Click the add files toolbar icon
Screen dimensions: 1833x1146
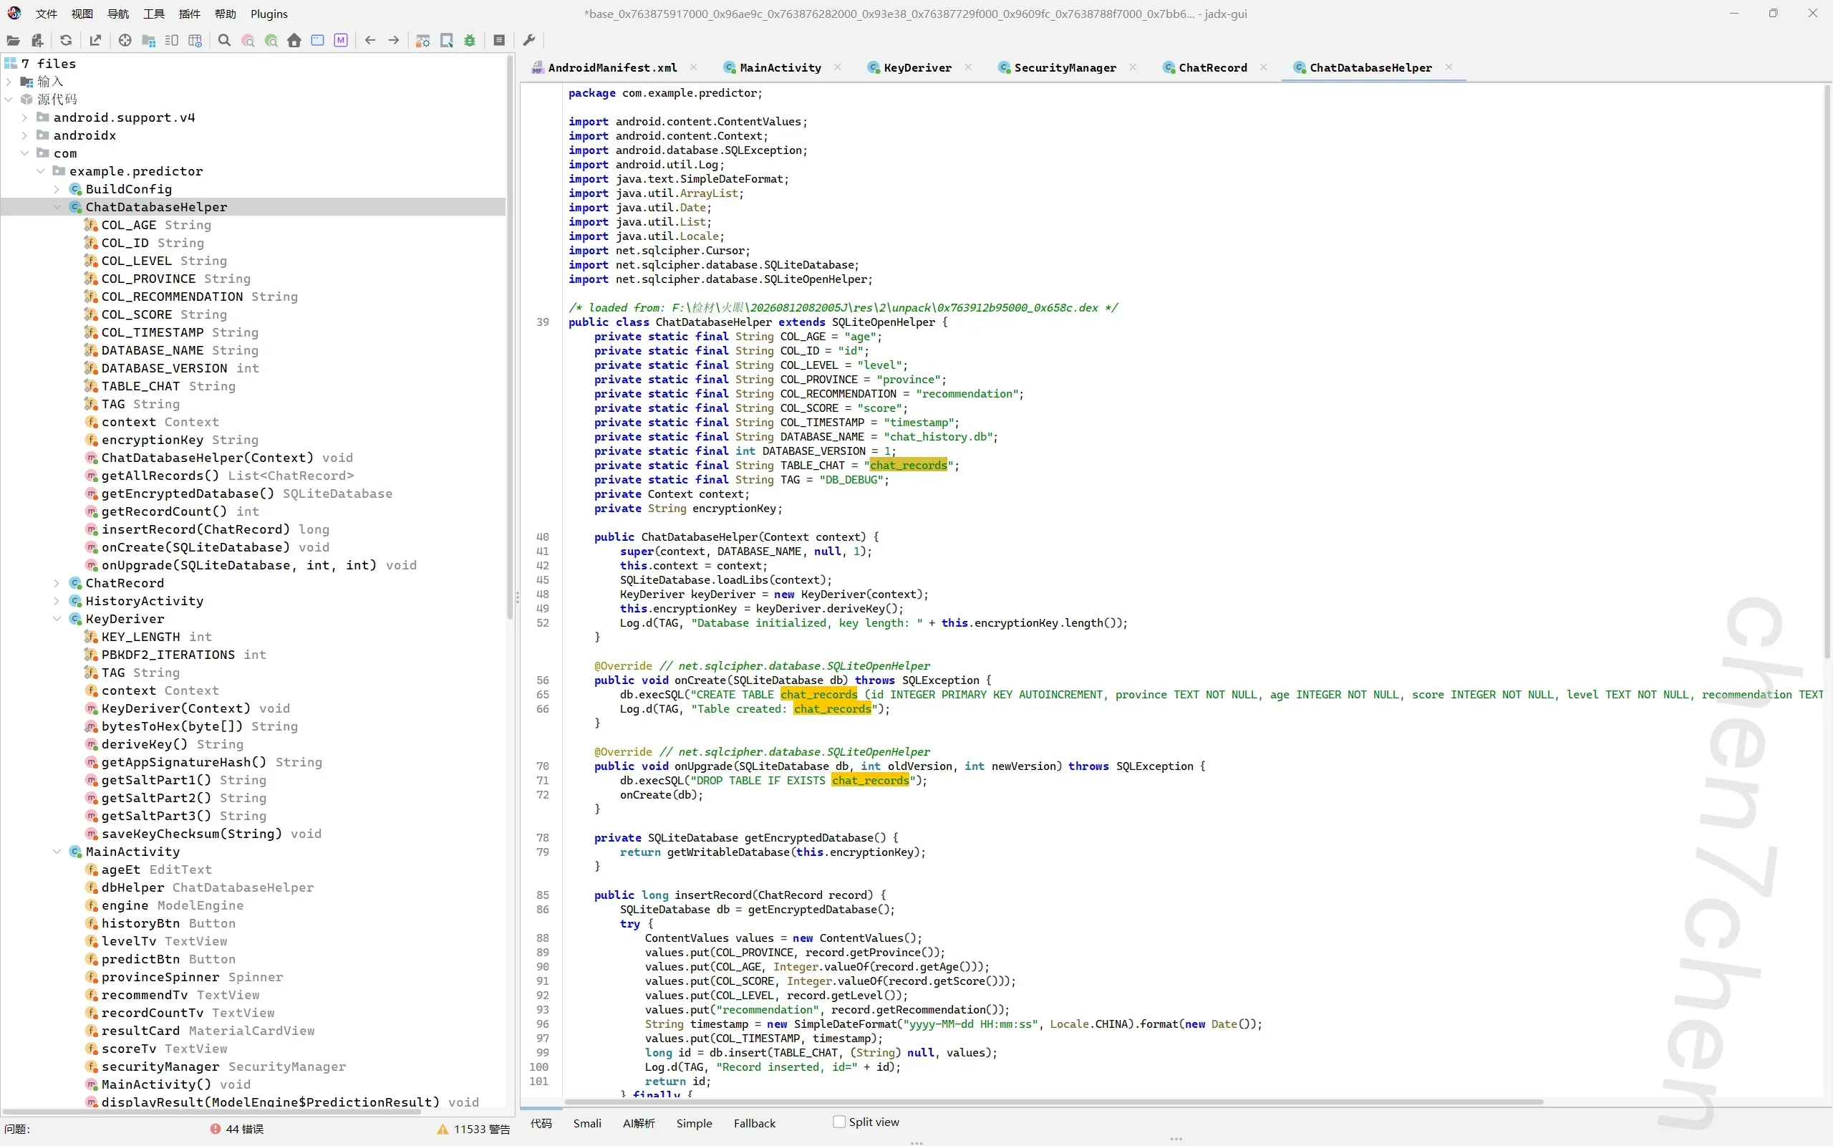(37, 40)
